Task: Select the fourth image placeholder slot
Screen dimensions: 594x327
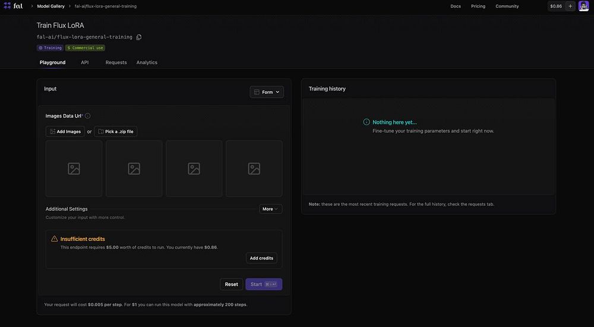Action: pos(254,169)
